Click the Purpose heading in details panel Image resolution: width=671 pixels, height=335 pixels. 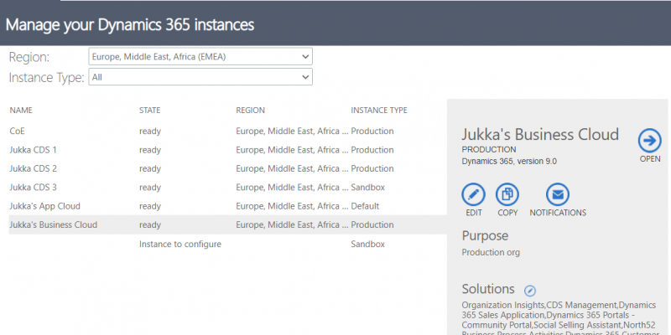pyautogui.click(x=485, y=236)
